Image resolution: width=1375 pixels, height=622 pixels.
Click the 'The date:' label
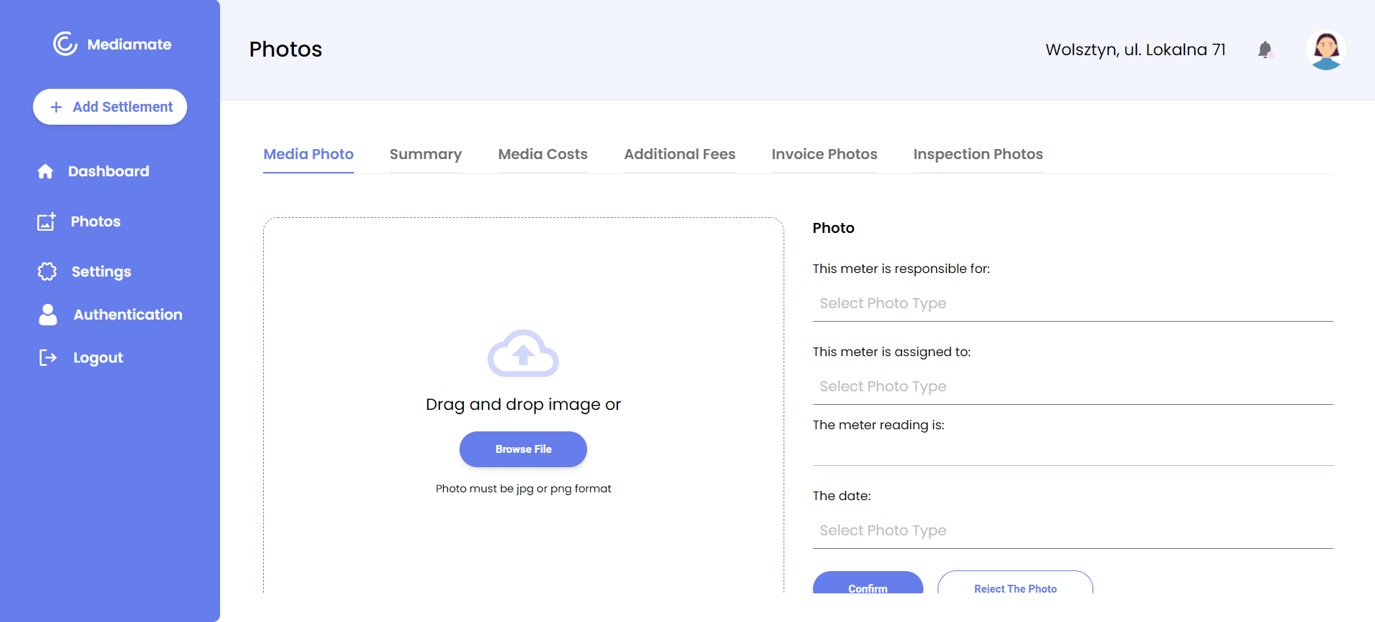[x=842, y=496]
